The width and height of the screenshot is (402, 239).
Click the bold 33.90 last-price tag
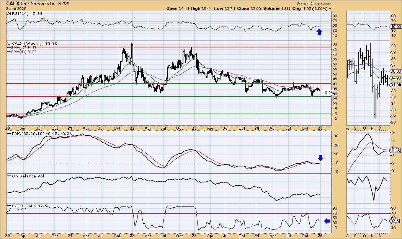click(395, 85)
